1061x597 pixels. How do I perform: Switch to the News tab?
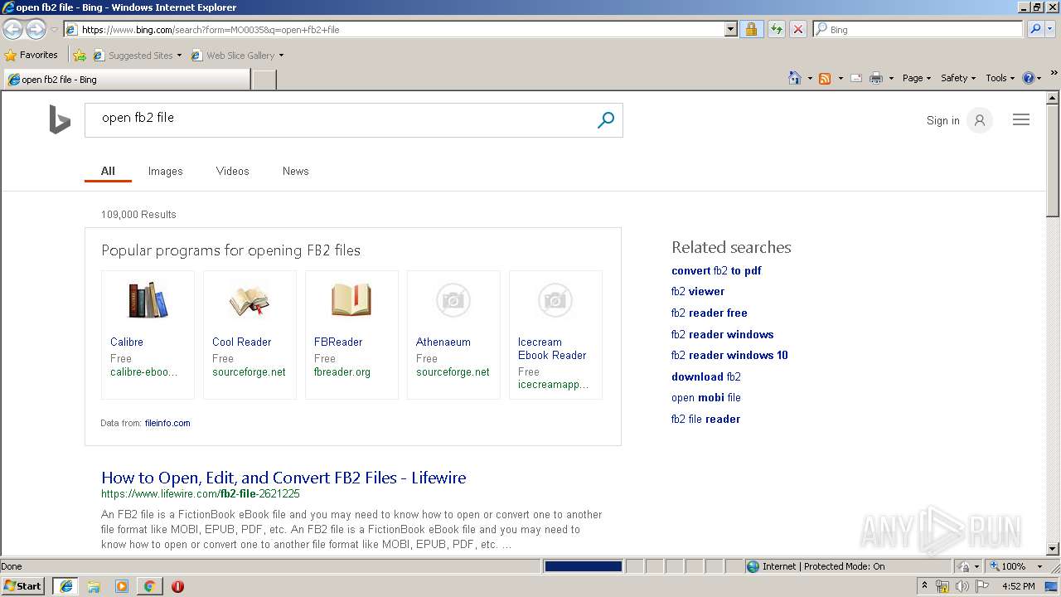[295, 171]
